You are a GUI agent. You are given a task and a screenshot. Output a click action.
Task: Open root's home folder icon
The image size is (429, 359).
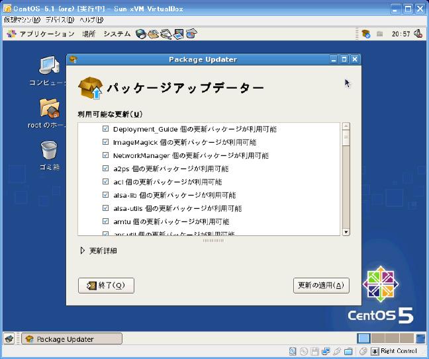[49, 108]
